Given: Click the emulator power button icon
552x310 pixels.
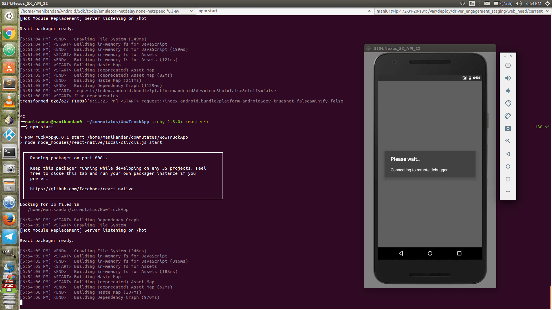Looking at the screenshot, I should [508, 65].
